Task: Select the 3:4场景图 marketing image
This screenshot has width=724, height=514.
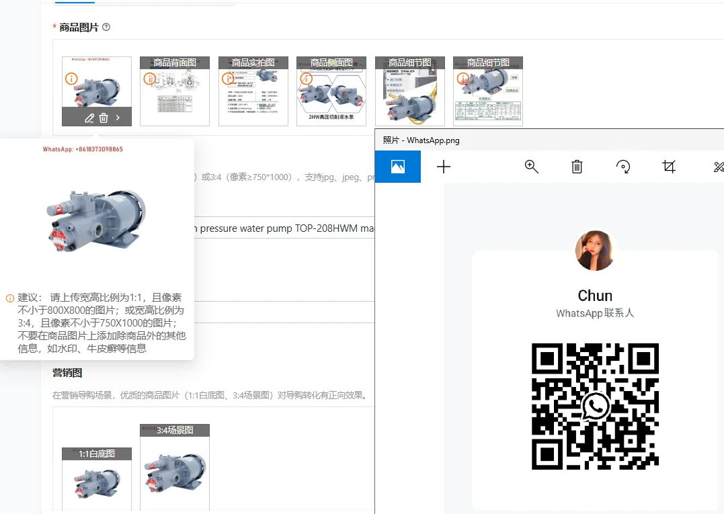Action: click(175, 467)
